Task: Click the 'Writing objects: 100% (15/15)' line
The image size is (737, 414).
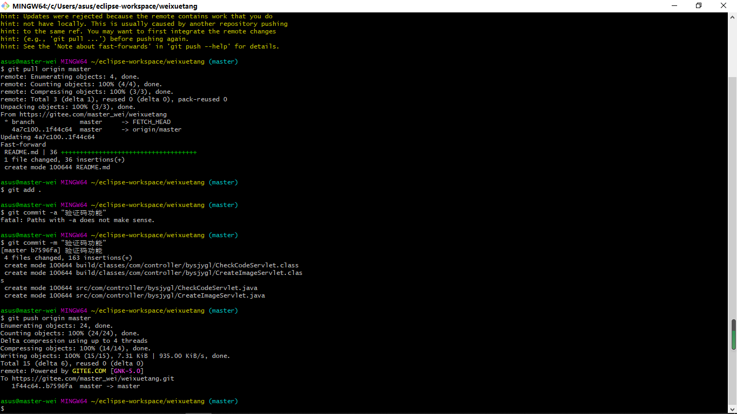Action: click(x=115, y=356)
